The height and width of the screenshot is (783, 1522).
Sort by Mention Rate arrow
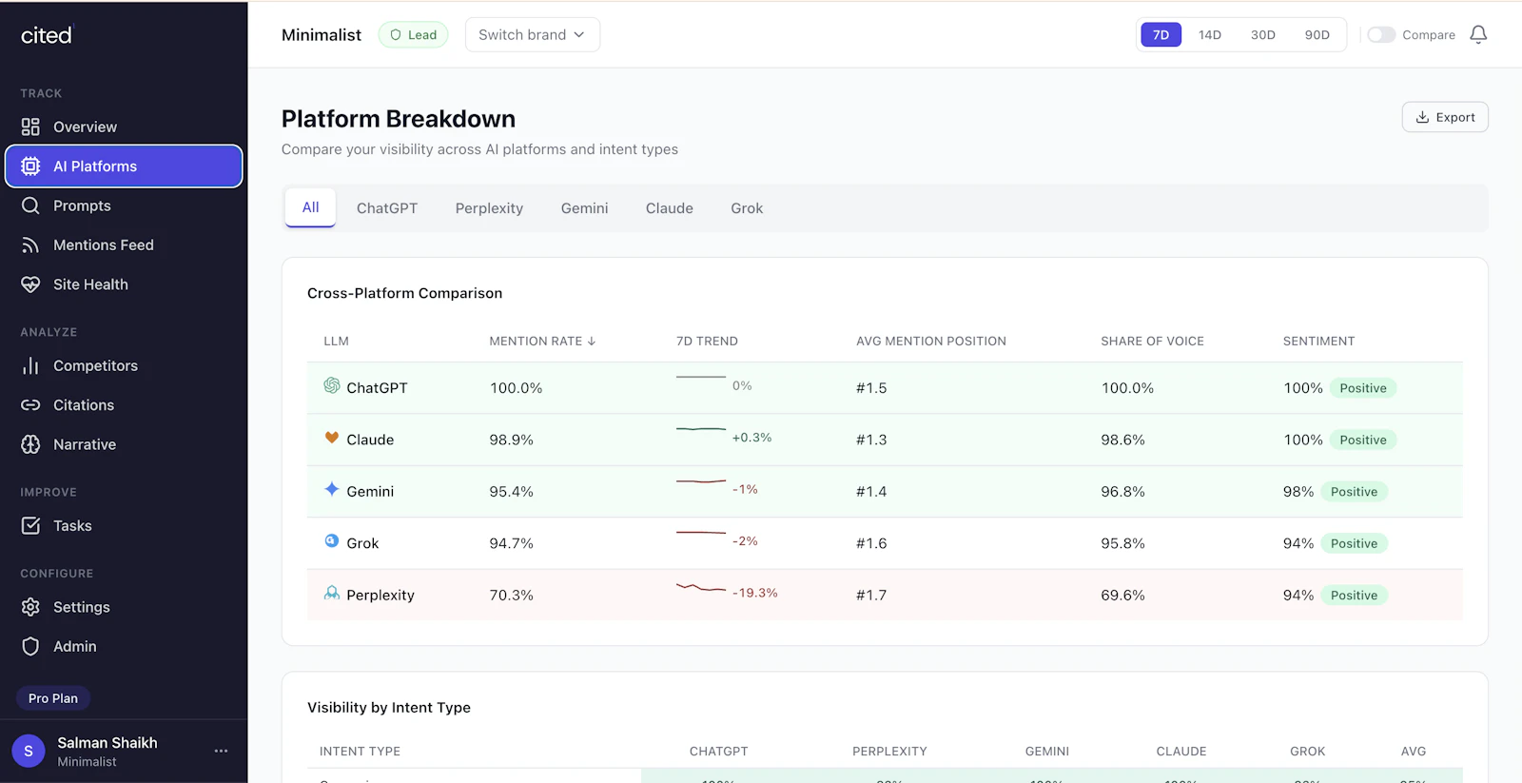(592, 341)
